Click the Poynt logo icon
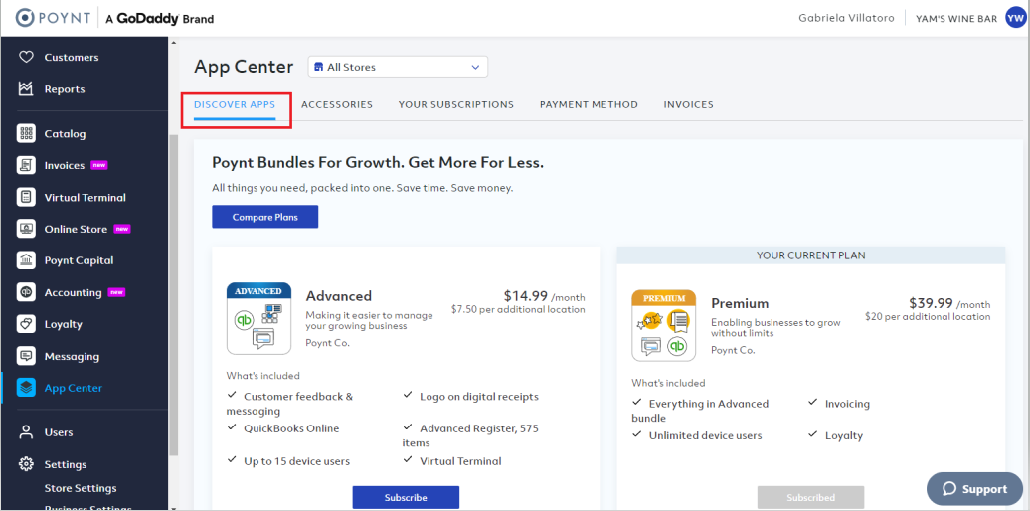Image resolution: width=1030 pixels, height=511 pixels. click(24, 18)
